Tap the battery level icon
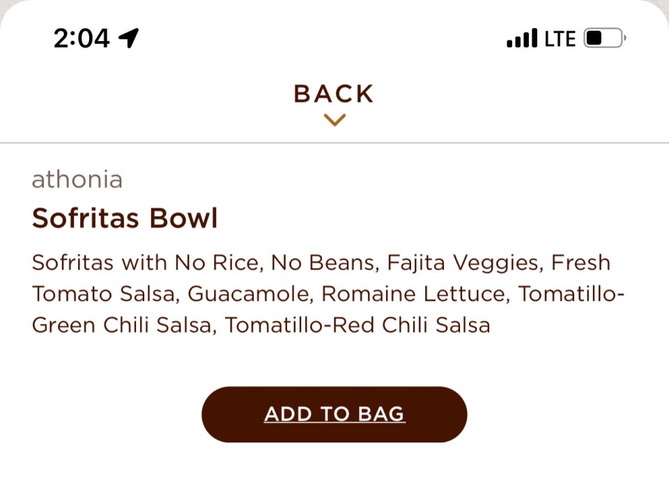 pyautogui.click(x=603, y=38)
